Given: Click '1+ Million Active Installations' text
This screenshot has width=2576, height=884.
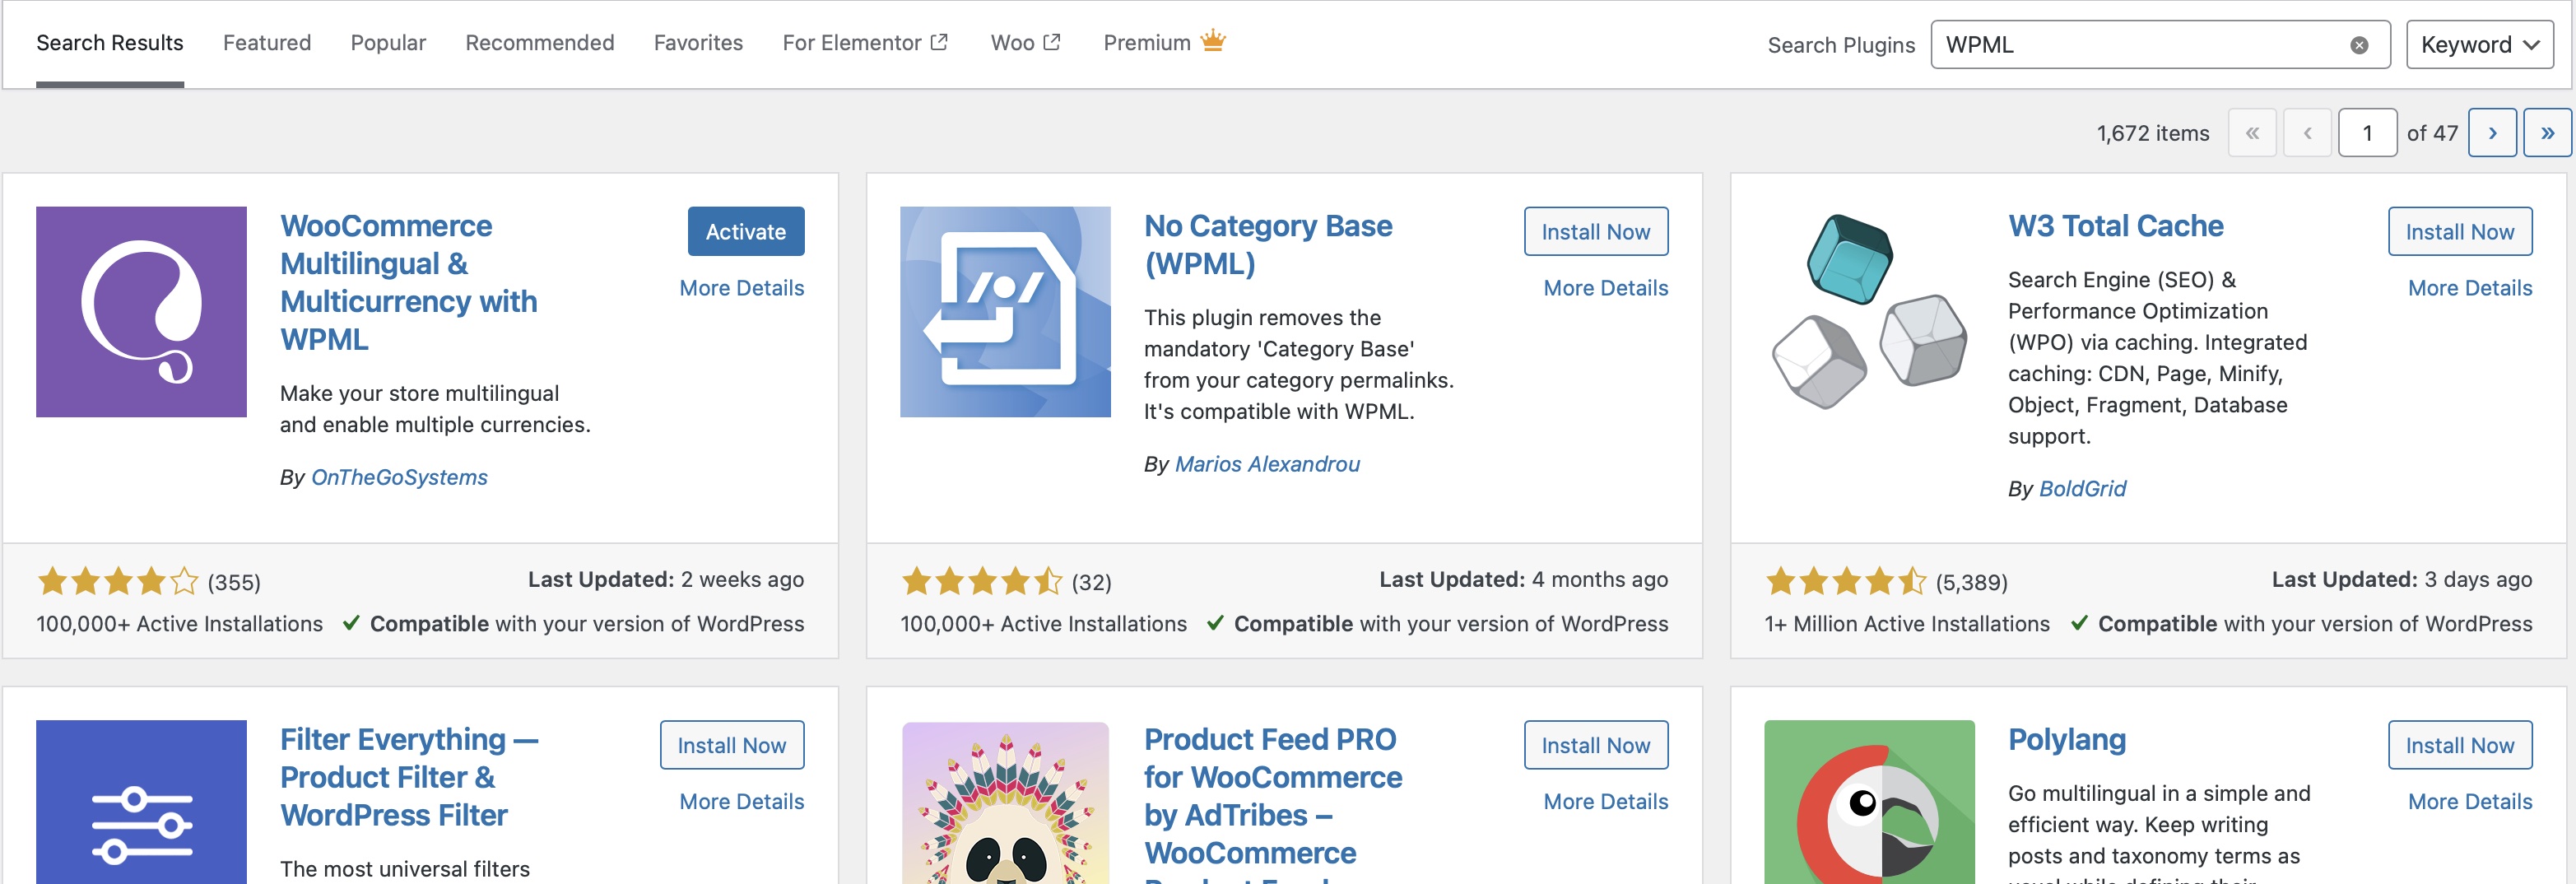Looking at the screenshot, I should tap(1907, 624).
